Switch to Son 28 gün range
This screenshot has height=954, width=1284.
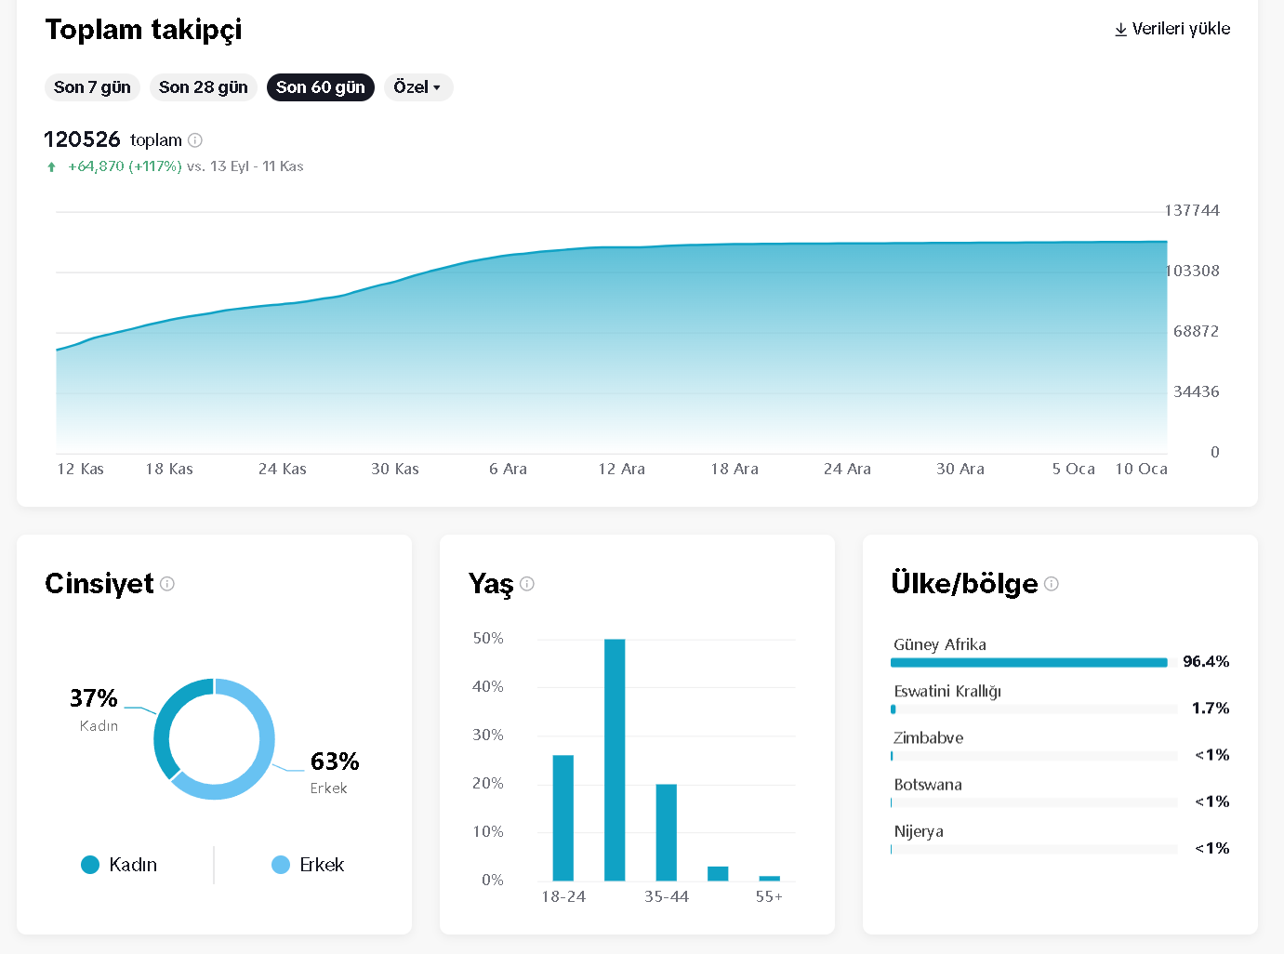[x=203, y=87]
